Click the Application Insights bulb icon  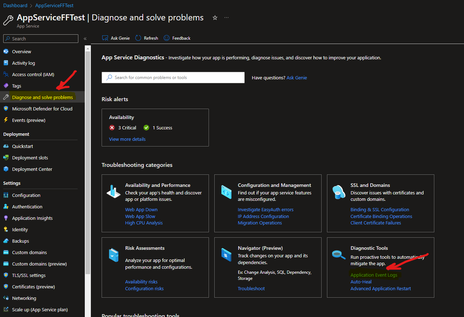[6, 218]
